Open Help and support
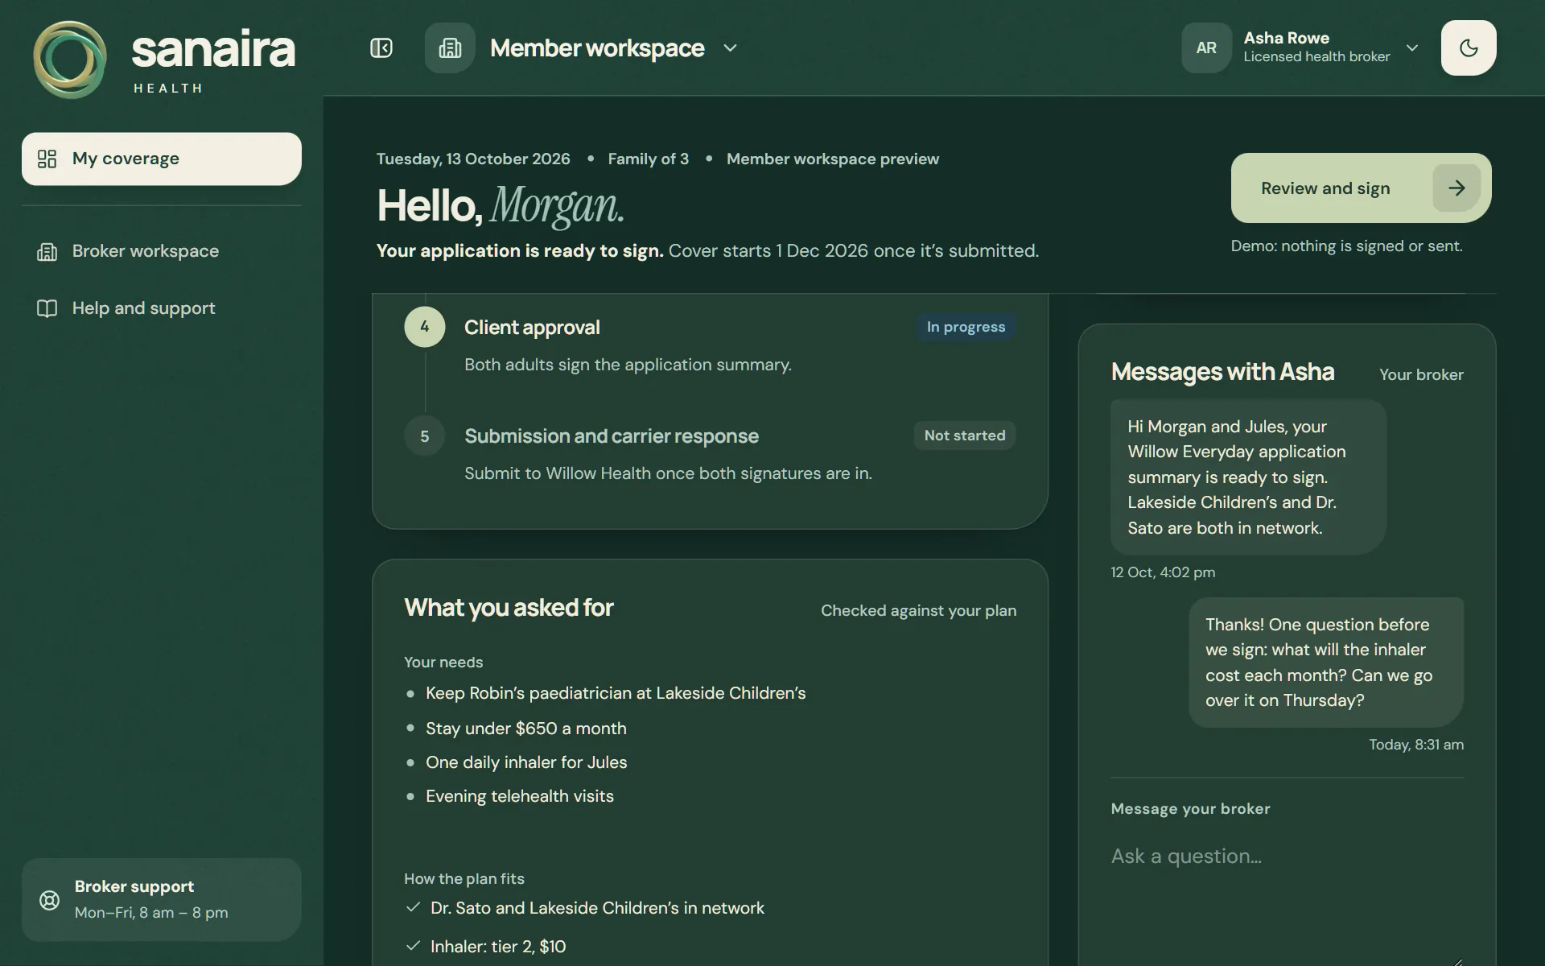This screenshot has height=966, width=1545. (162, 308)
